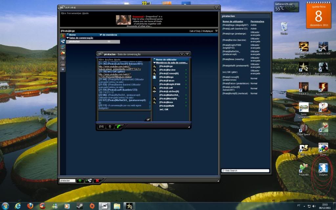The width and height of the screenshot is (336, 210).
Task: Open Dead Space desktop shortcut
Action: pyautogui.click(x=304, y=129)
